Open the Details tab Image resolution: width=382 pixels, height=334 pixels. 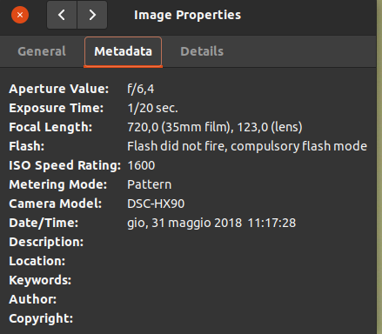coord(202,51)
